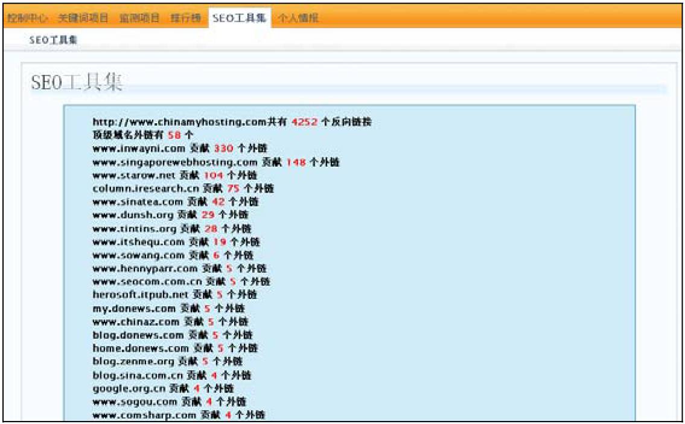This screenshot has height=424, width=685.
Task: Click the large SEO工具集 page heading
Action: click(77, 82)
